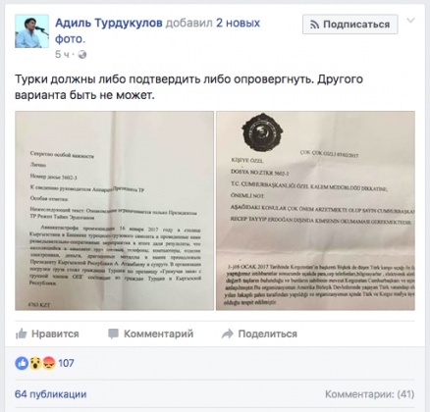Open the '64 публикации' shares link
The height and width of the screenshot is (412, 430).
pyautogui.click(x=51, y=394)
